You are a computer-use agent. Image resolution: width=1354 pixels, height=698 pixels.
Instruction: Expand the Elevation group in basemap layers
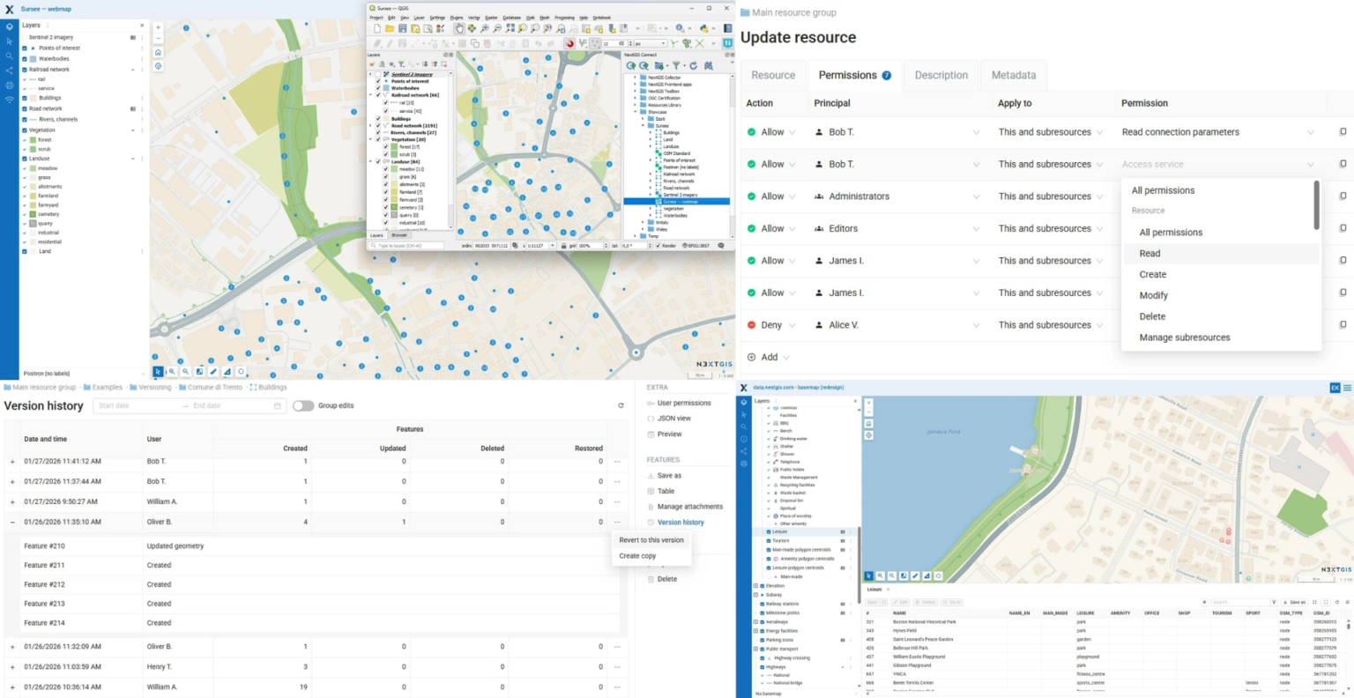pyautogui.click(x=755, y=586)
